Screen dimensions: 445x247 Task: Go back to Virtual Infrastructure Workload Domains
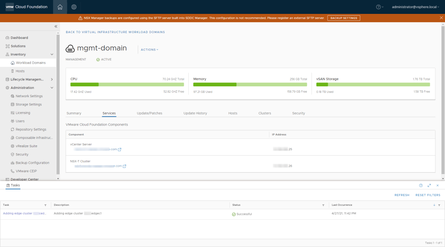(115, 32)
